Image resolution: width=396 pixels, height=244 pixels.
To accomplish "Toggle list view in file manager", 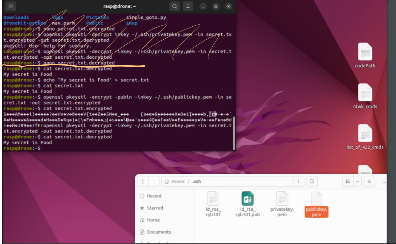I will pyautogui.click(x=348, y=181).
